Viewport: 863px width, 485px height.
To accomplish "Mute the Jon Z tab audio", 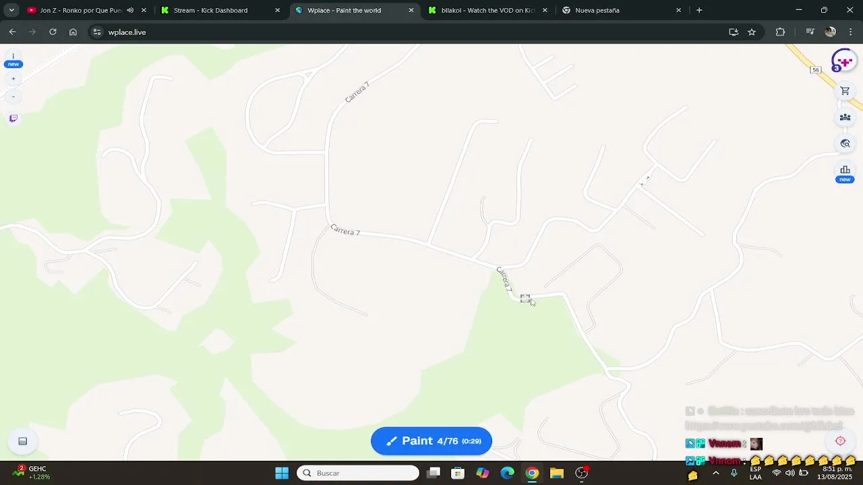I will tap(130, 10).
